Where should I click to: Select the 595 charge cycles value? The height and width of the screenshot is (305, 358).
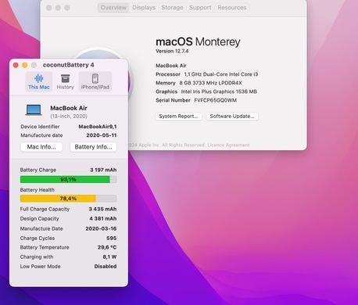click(x=111, y=239)
